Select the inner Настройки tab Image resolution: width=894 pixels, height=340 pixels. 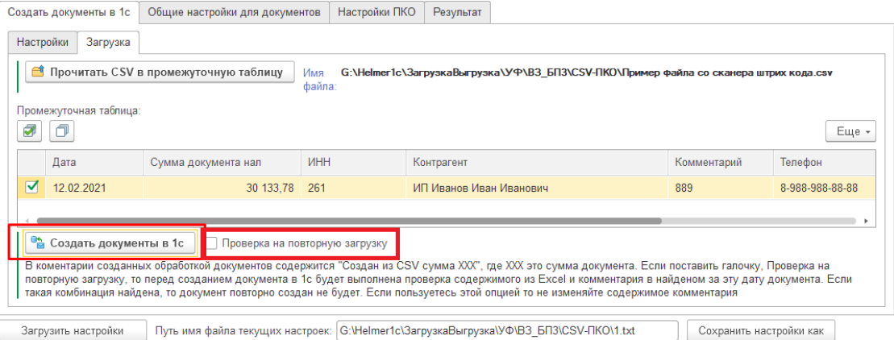pyautogui.click(x=43, y=42)
